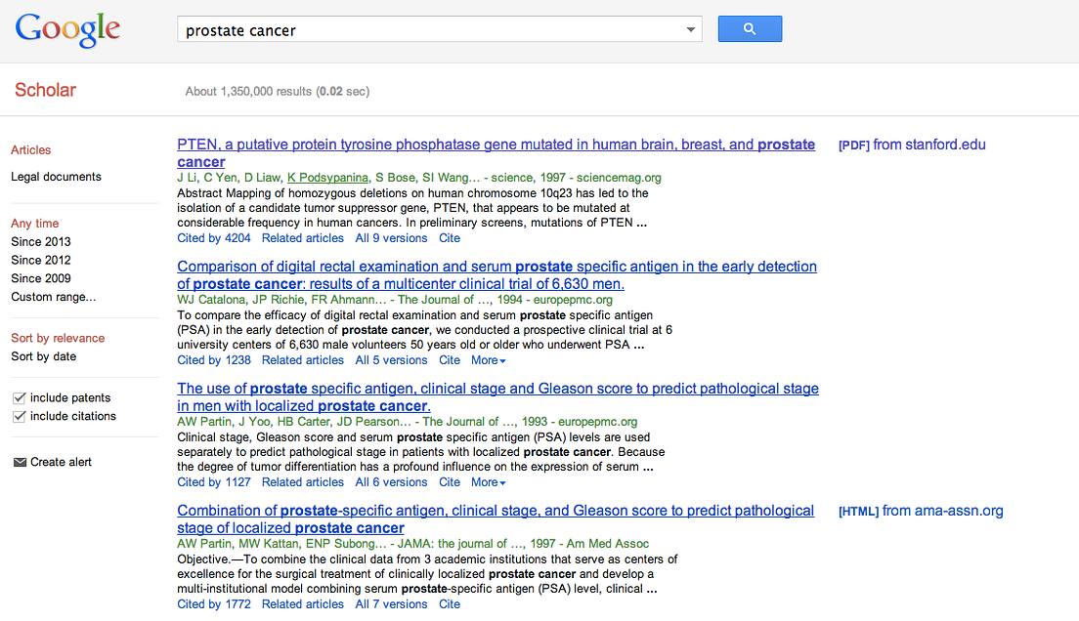Open Combination of prostate-specific antigen article
Screen dimensions: 1079x621
496,519
